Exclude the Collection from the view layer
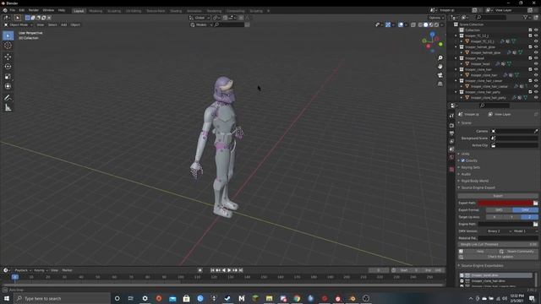Viewport: 541px width, 304px height. (530, 30)
